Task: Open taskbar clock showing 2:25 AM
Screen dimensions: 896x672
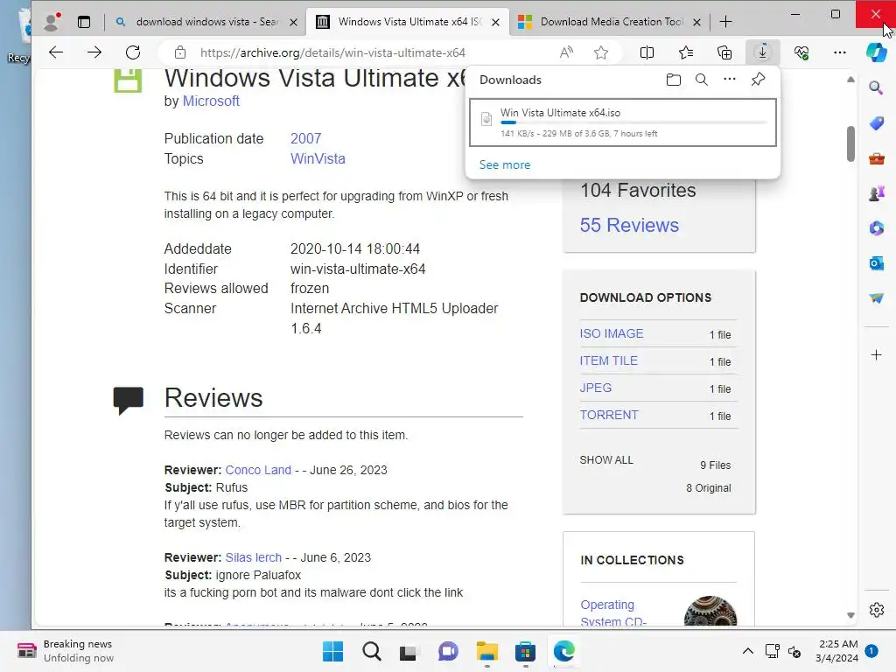Action: tap(836, 651)
